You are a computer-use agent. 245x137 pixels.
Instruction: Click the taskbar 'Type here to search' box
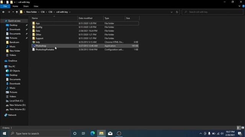(x=40, y=134)
